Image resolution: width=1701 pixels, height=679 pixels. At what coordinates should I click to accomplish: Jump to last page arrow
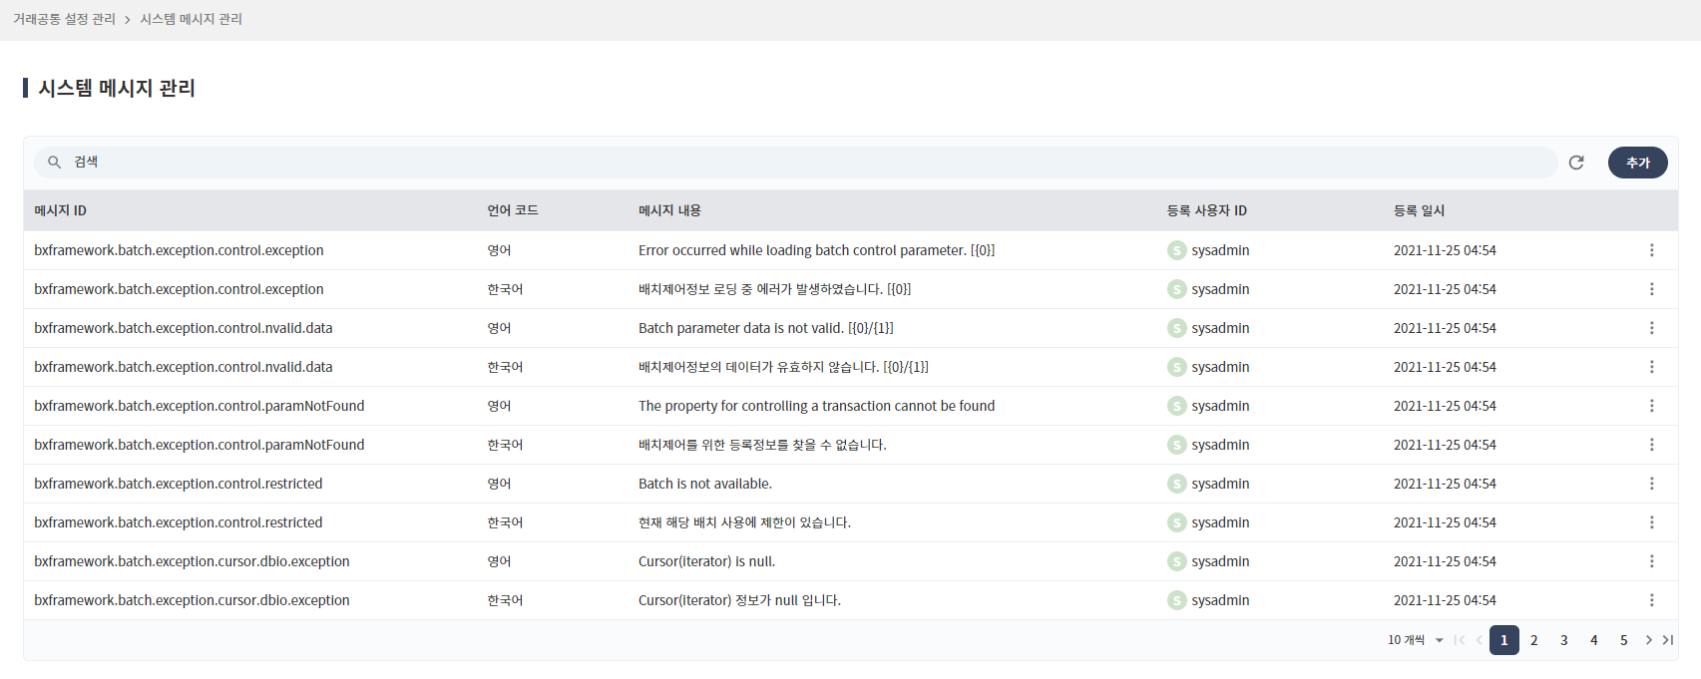(x=1668, y=640)
